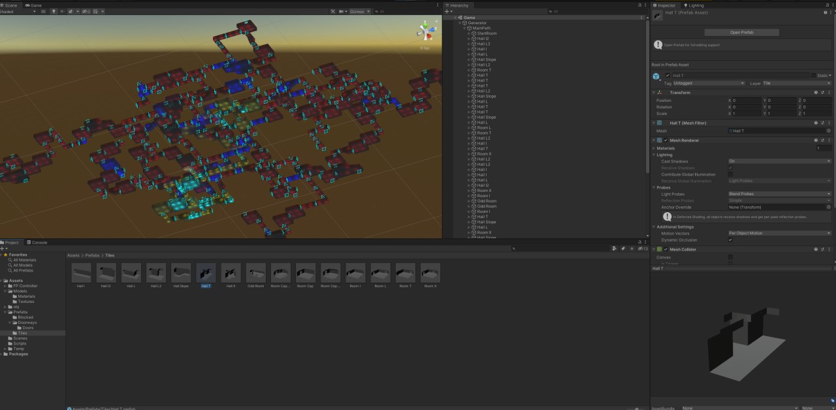The image size is (836, 410).
Task: Open the Gizmos dropdown
Action: click(x=360, y=11)
